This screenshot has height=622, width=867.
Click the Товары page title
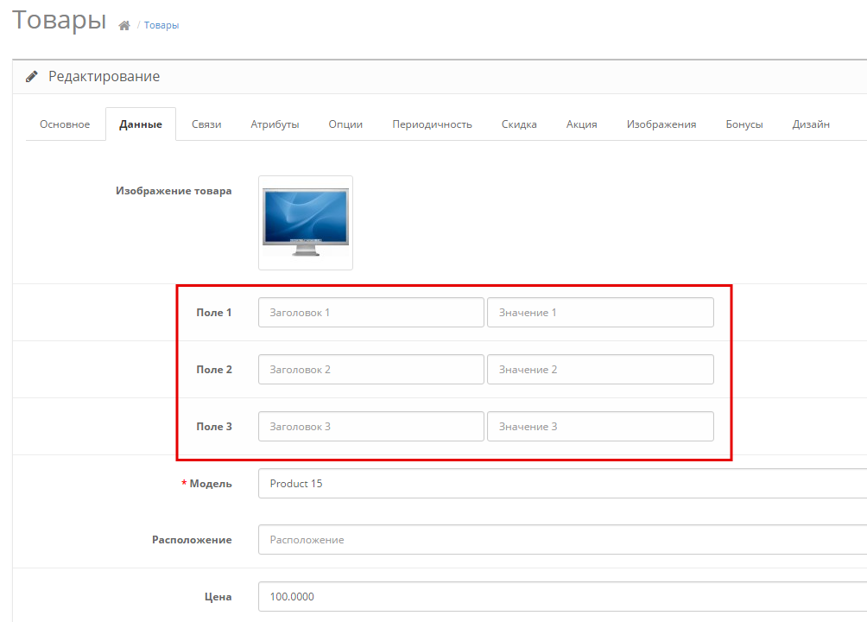pos(60,20)
